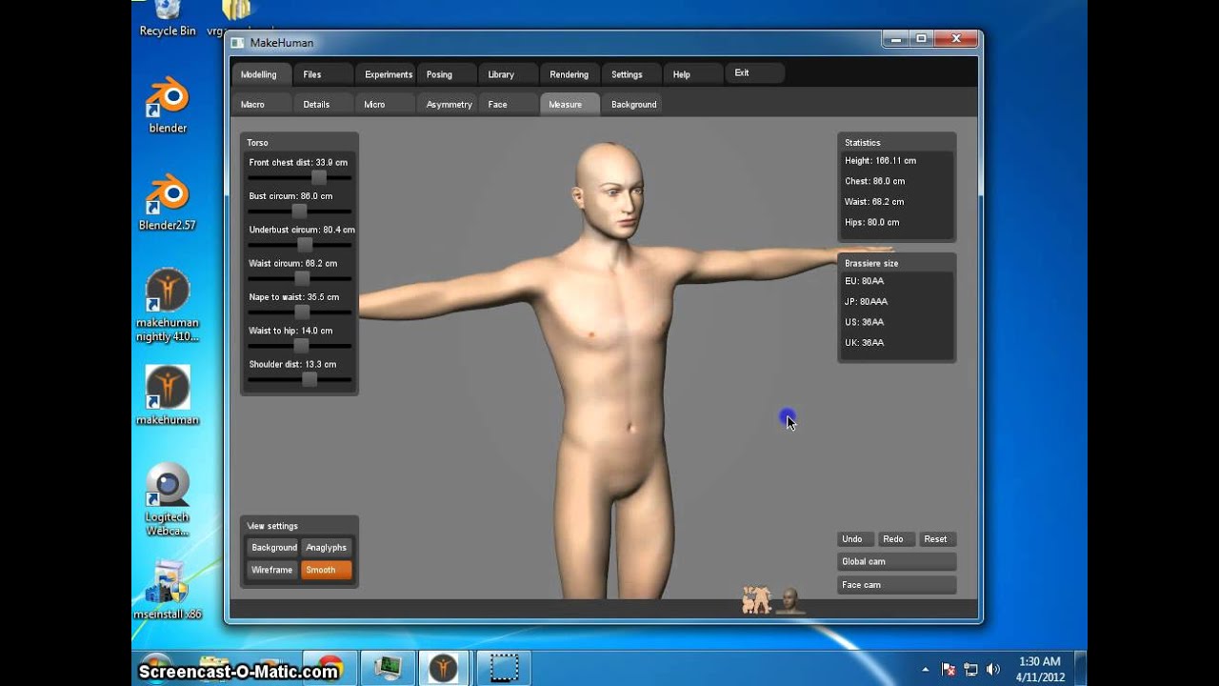Switch to the Micro sub-tab
The width and height of the screenshot is (1219, 686).
point(386,104)
